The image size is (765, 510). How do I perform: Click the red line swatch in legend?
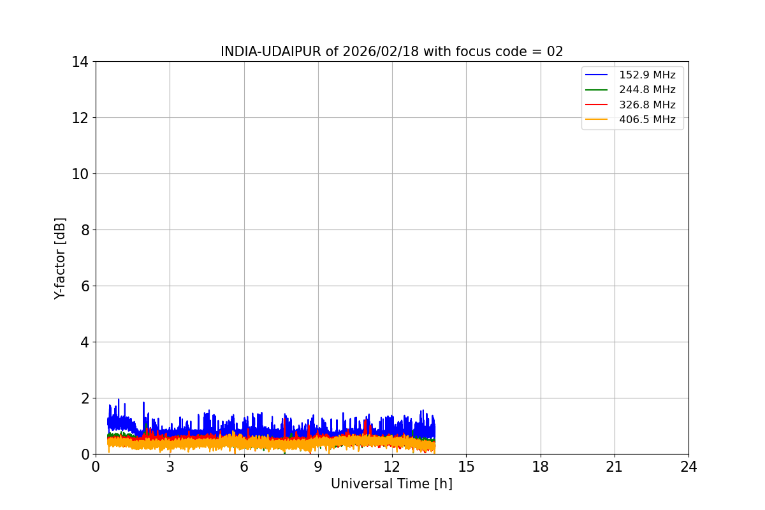coord(597,105)
